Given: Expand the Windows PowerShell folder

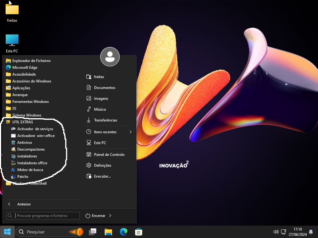Looking at the screenshot, I should (26, 183).
